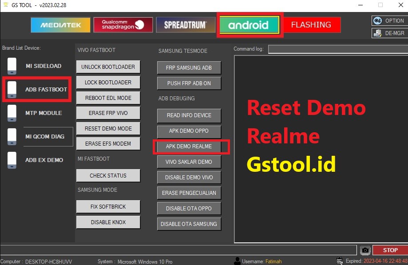Click VIVO FASTBOOT section label
The image size is (408, 265).
coord(96,50)
